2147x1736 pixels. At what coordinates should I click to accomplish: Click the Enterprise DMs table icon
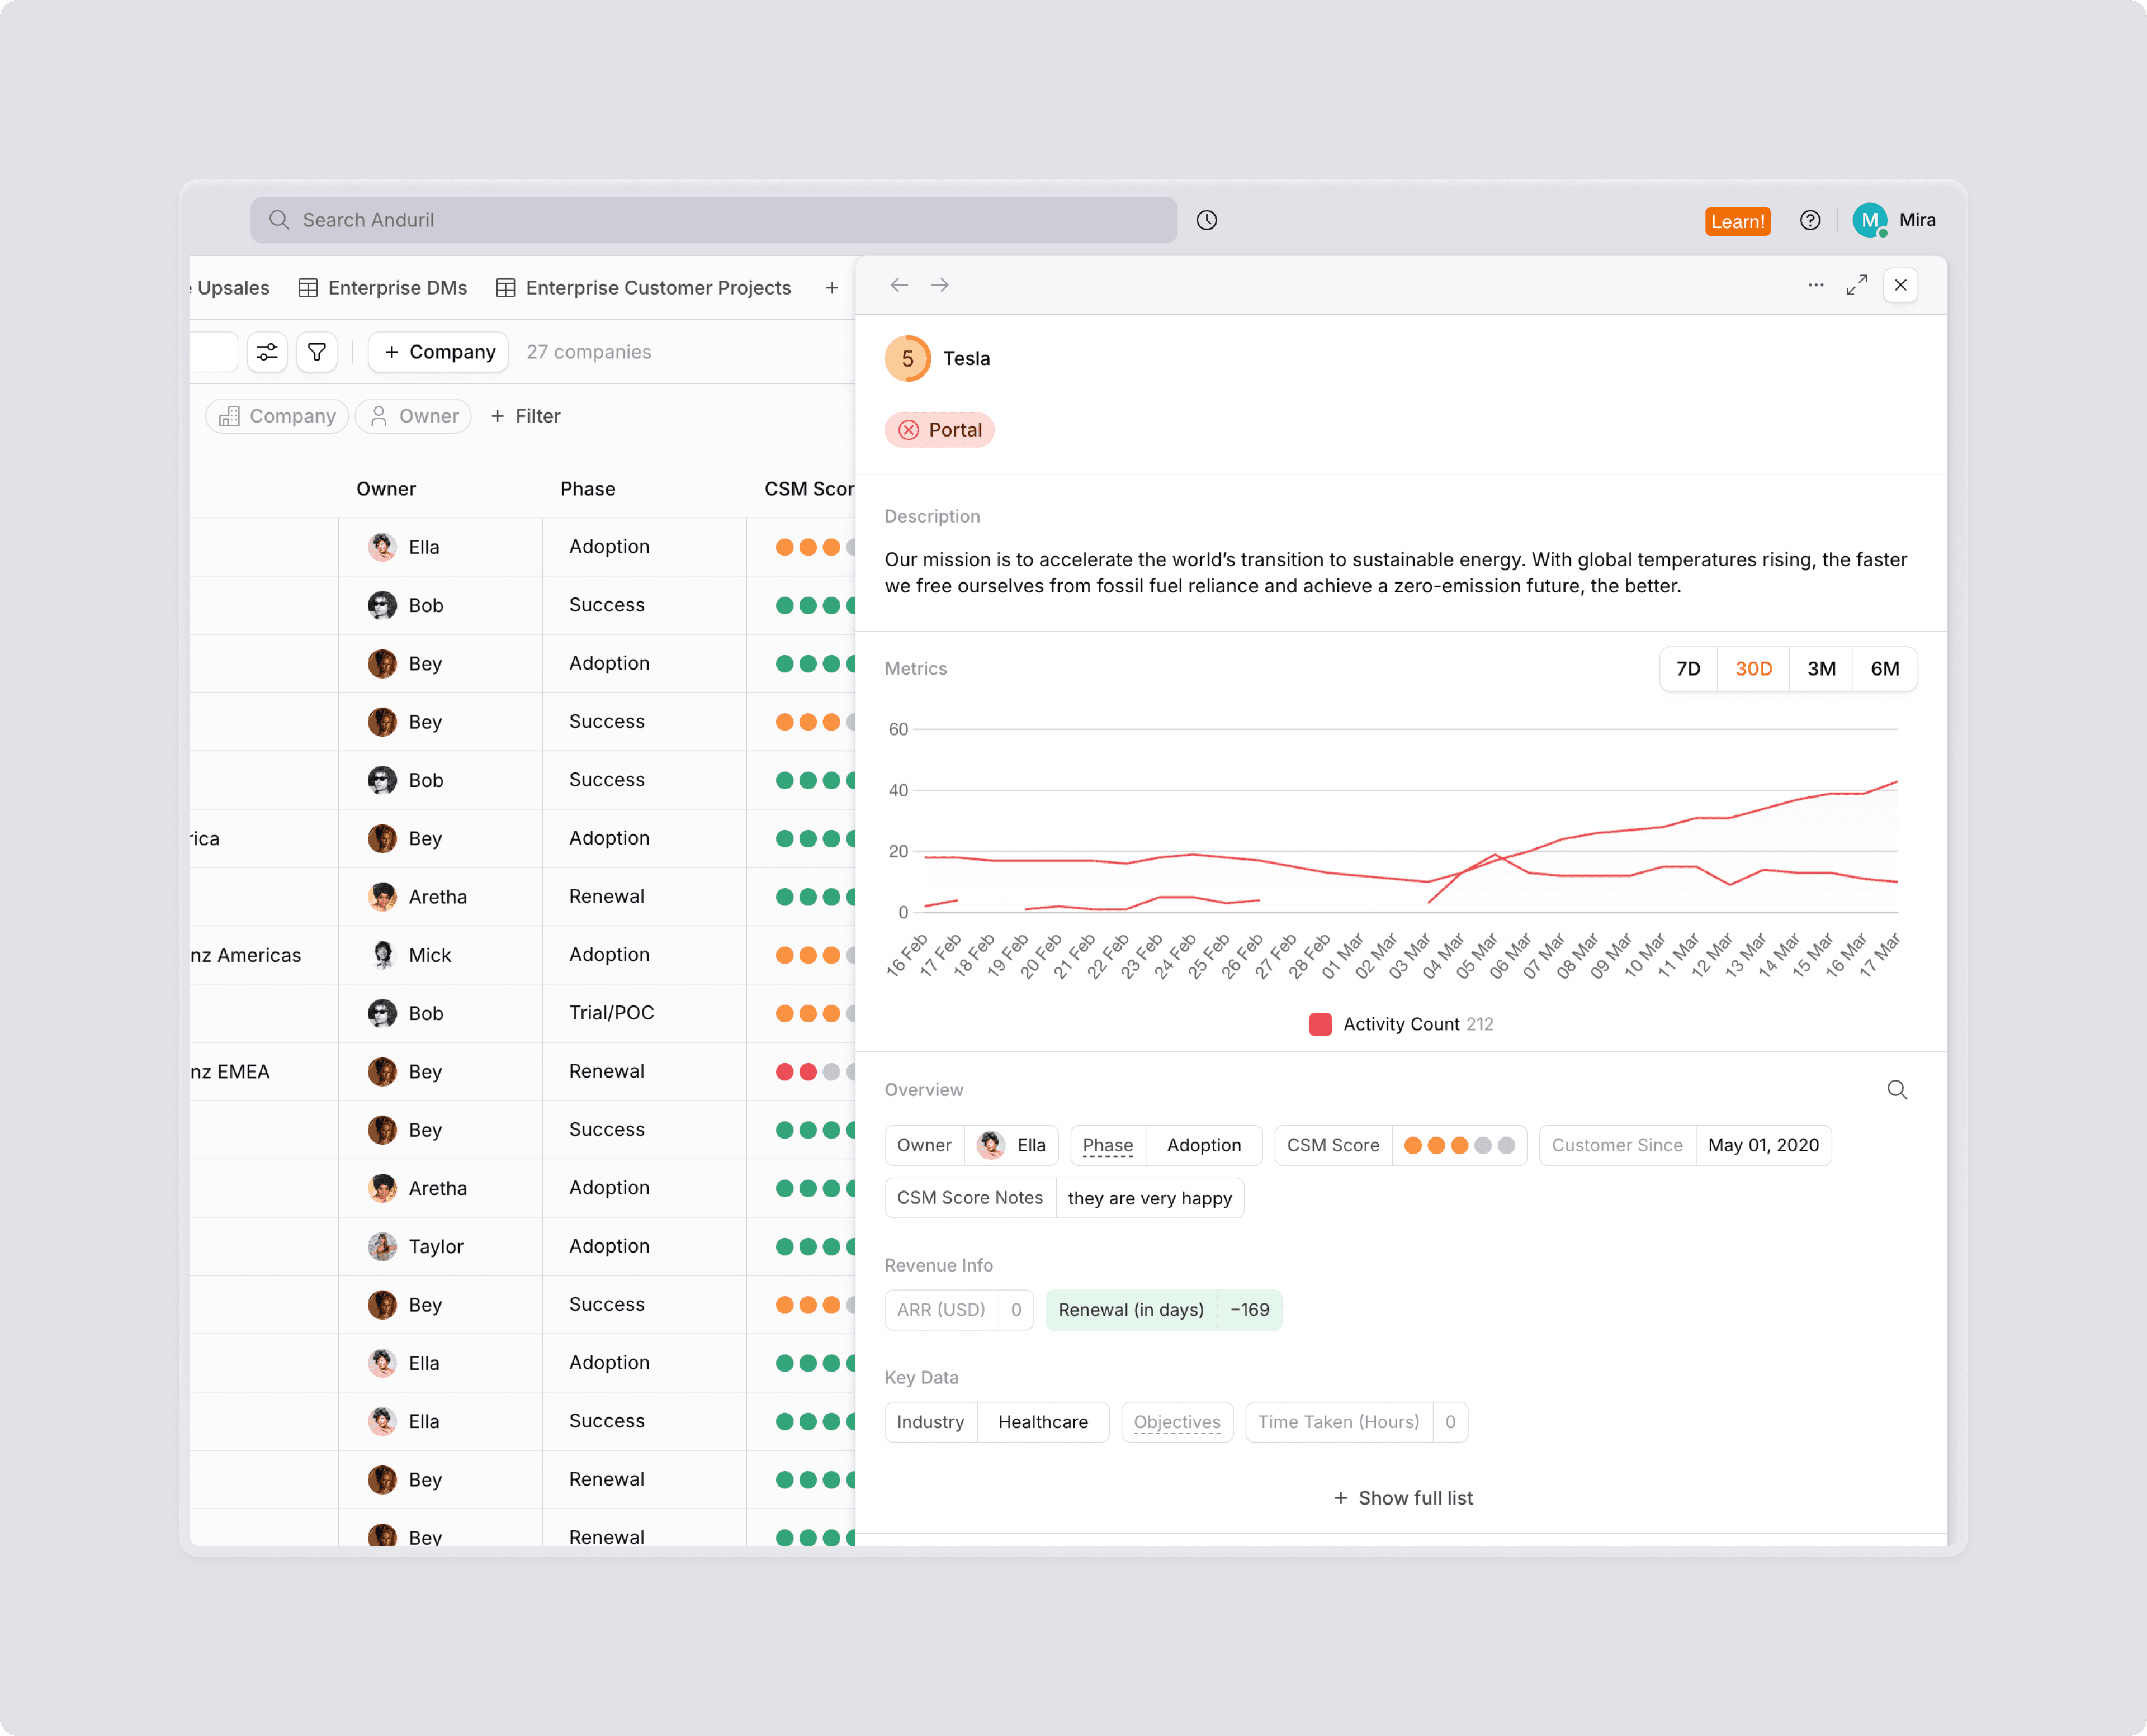[308, 288]
